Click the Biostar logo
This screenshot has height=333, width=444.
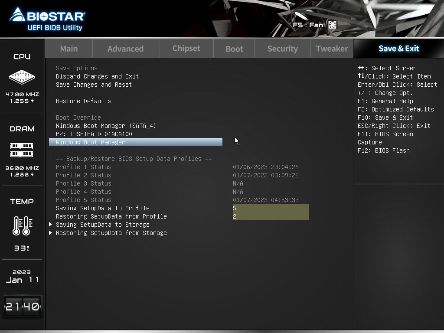coord(47,19)
